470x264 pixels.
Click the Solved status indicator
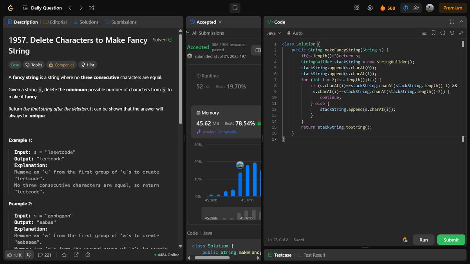163,40
